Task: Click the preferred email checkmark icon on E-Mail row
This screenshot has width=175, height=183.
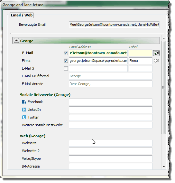Action: tap(156, 53)
